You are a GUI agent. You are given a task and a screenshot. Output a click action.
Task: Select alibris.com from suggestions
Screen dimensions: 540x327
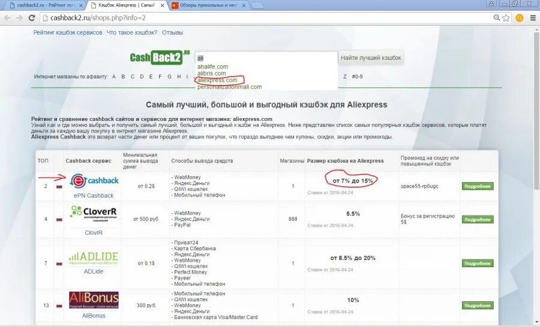pyautogui.click(x=211, y=73)
